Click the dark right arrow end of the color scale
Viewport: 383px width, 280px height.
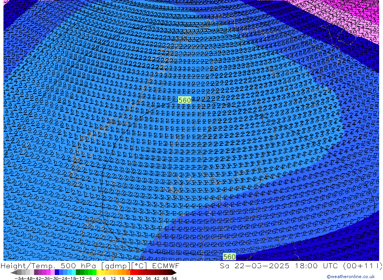[x=174, y=272]
